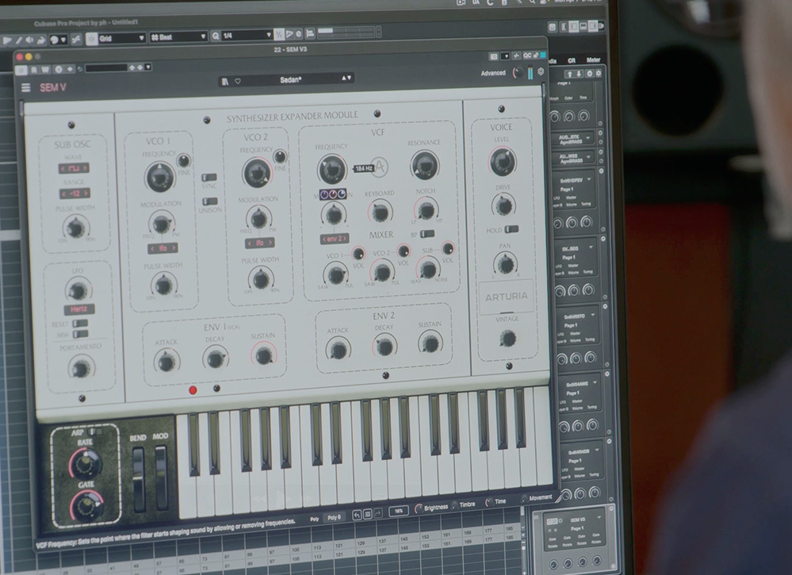Toggle the plugin bypass button in the plugin header
The width and height of the screenshot is (792, 575).
pos(21,71)
